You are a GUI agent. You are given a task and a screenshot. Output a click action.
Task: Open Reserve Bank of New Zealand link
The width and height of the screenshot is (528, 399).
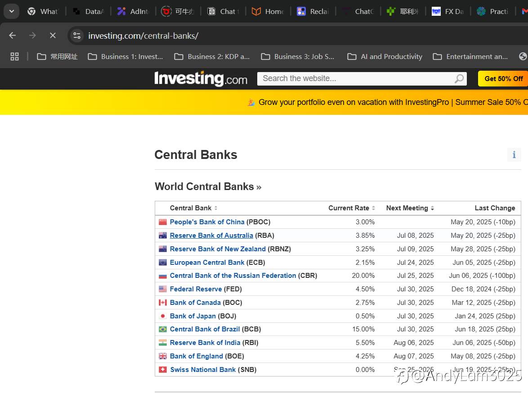coord(218,249)
